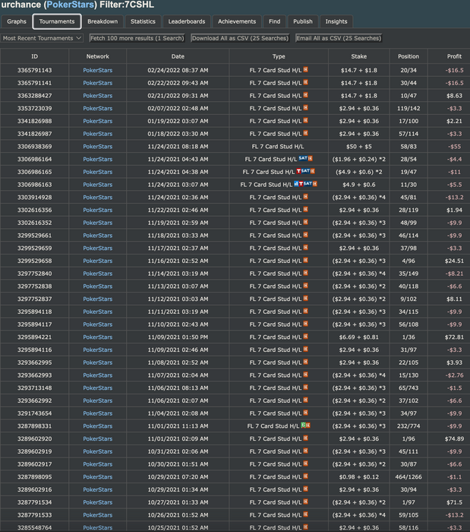Click the 232/774 position cell
This screenshot has height=532, width=470.
tap(408, 426)
